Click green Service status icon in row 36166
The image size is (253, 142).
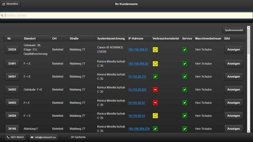(184, 129)
